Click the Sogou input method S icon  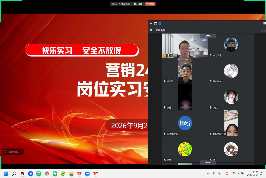click(x=227, y=174)
